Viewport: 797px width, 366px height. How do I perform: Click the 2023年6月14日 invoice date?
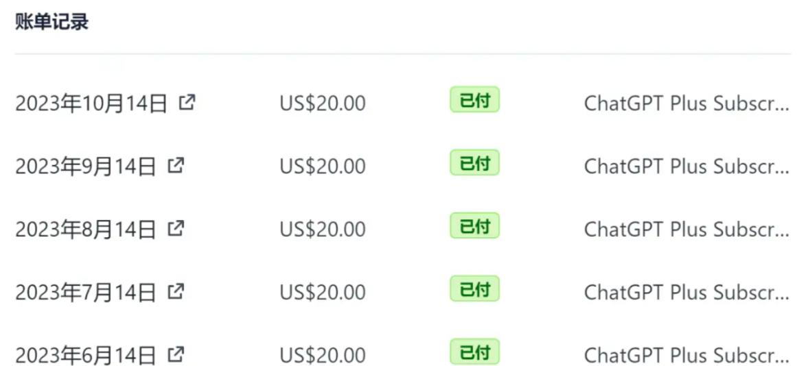coord(85,355)
